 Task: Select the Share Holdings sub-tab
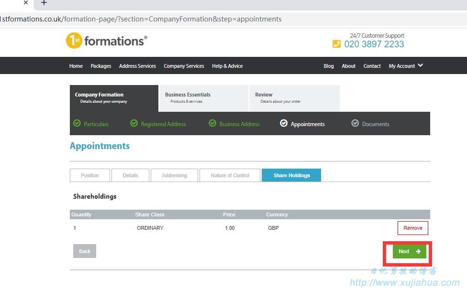click(291, 175)
